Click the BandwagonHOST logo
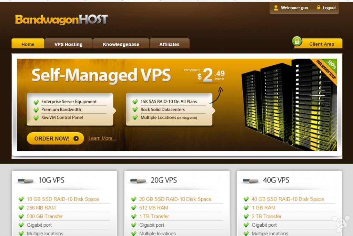Viewport: 353px width, 236px height. (x=61, y=19)
